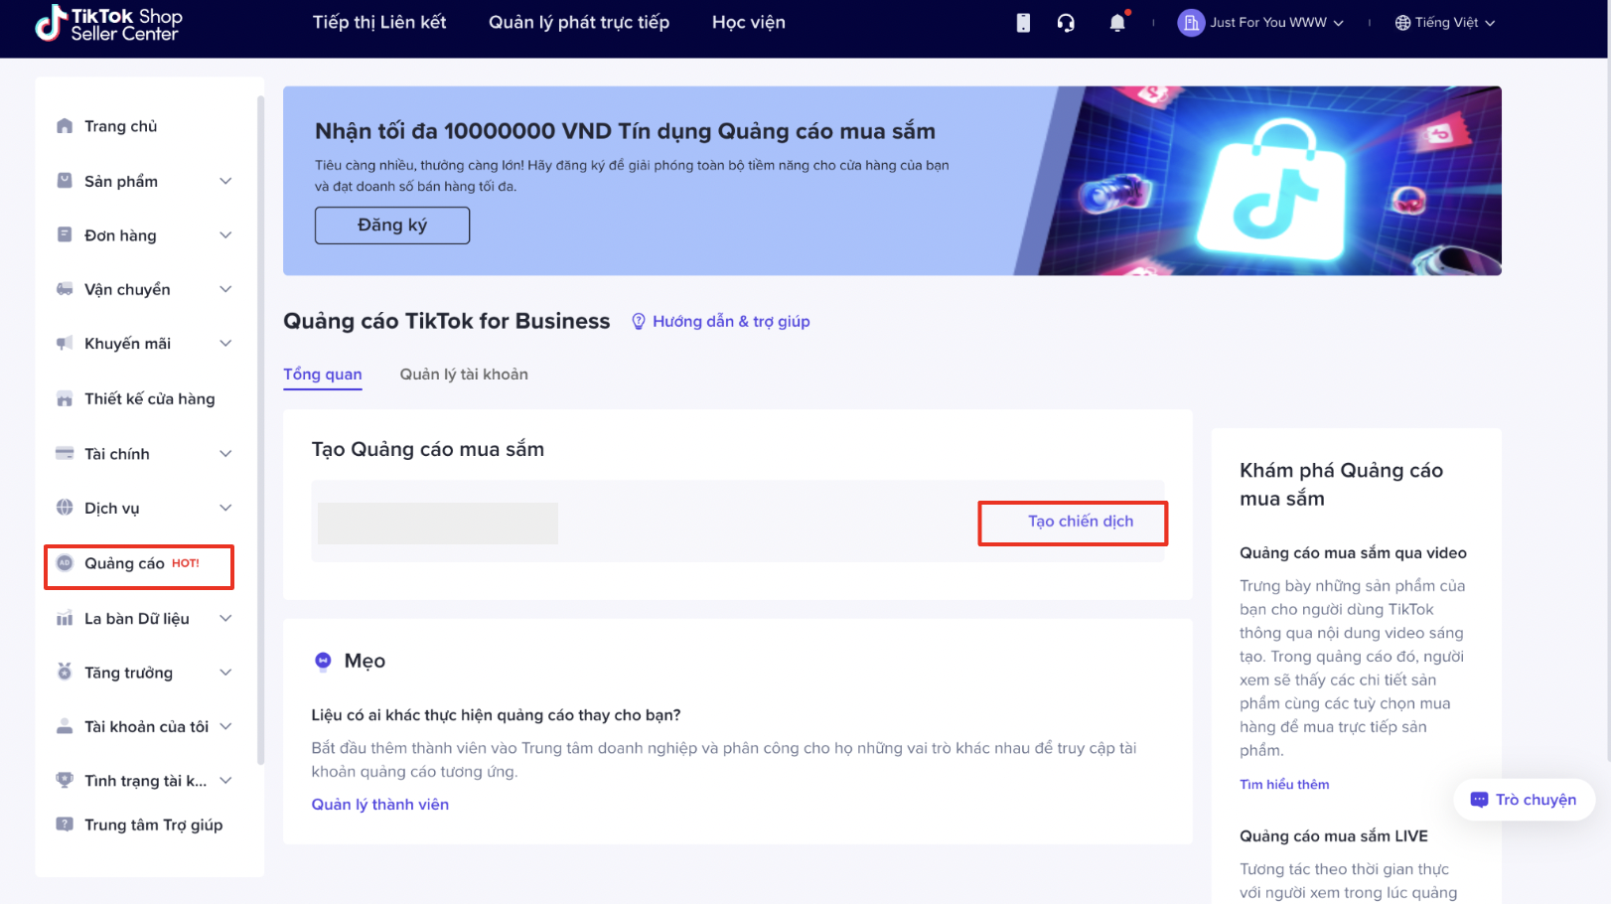Click the Khuyến mãi megaphone icon
Screen dimensions: 1611x904
65,344
